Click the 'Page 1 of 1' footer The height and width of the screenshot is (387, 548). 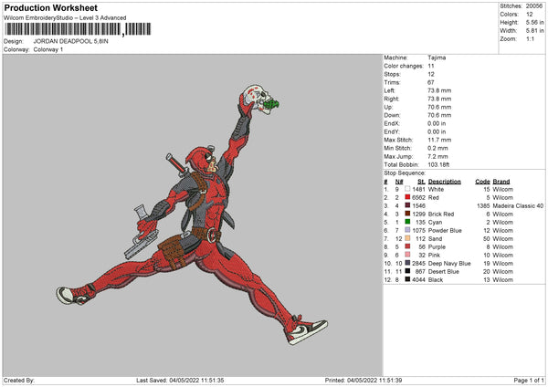529,380
